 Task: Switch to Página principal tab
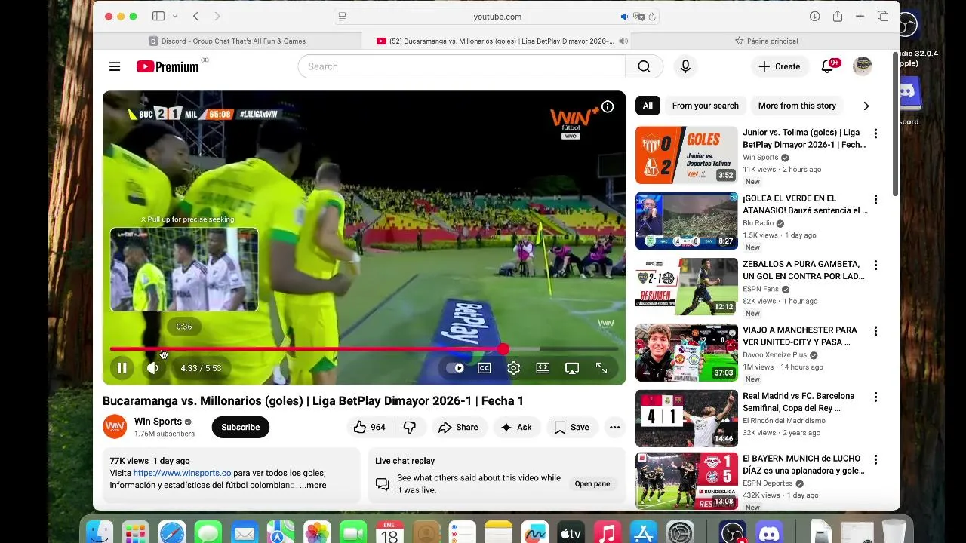pyautogui.click(x=765, y=41)
